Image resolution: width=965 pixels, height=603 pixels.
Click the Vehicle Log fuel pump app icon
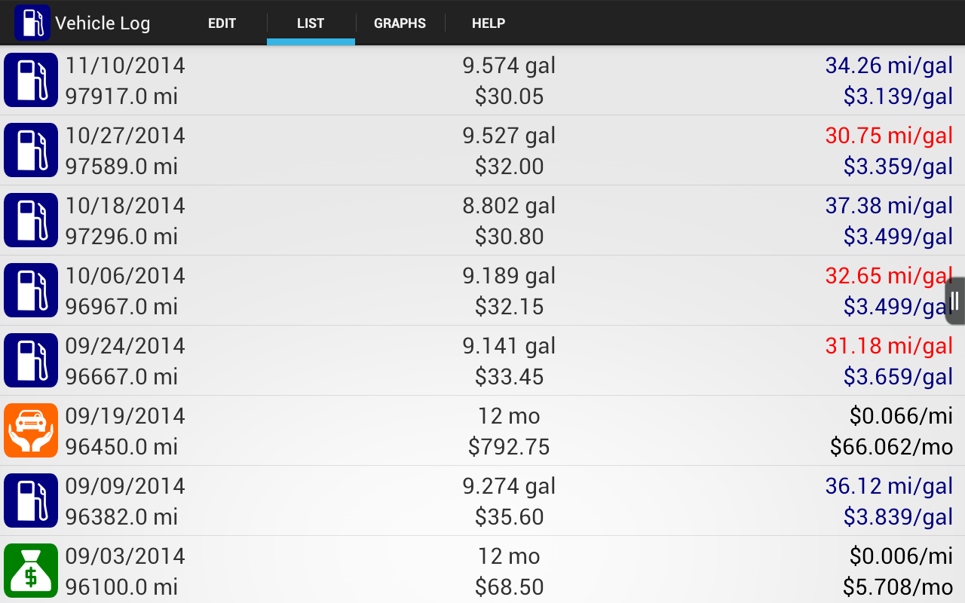click(32, 23)
